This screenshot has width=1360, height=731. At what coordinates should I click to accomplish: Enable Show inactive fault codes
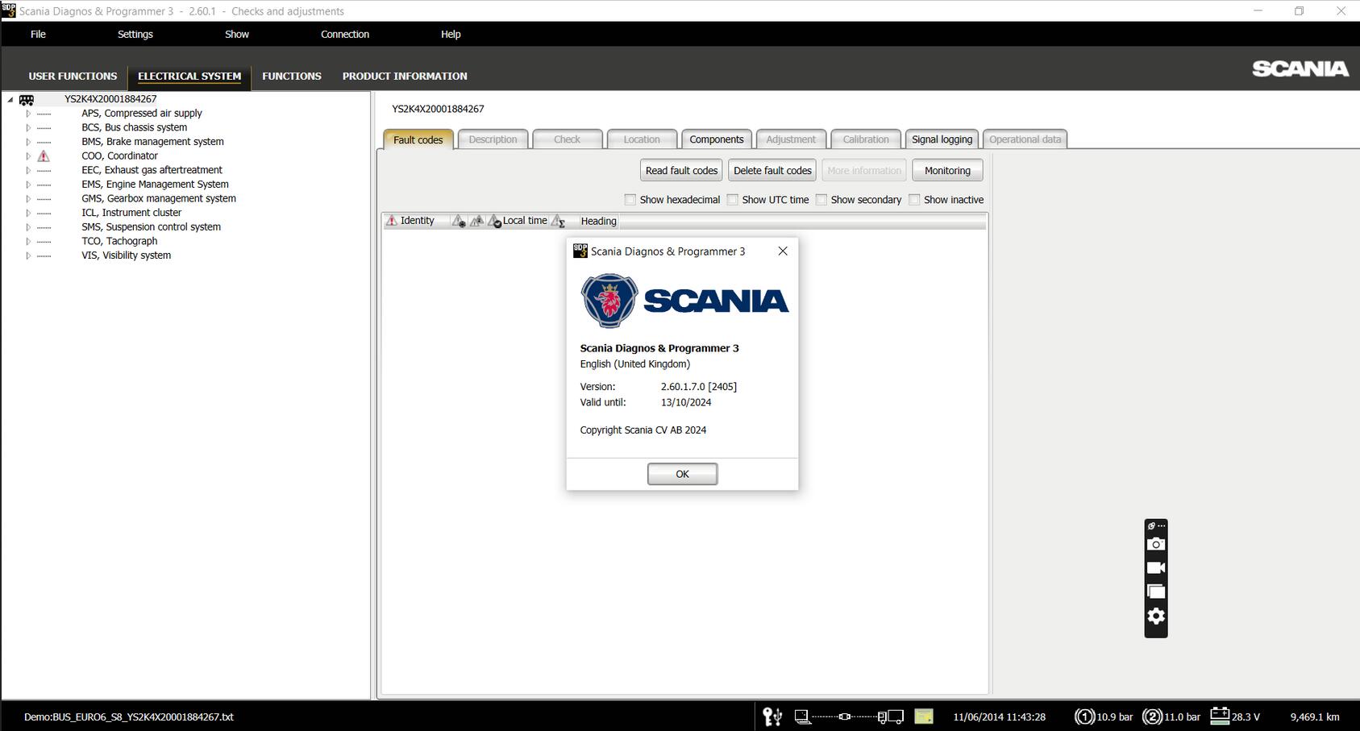914,199
